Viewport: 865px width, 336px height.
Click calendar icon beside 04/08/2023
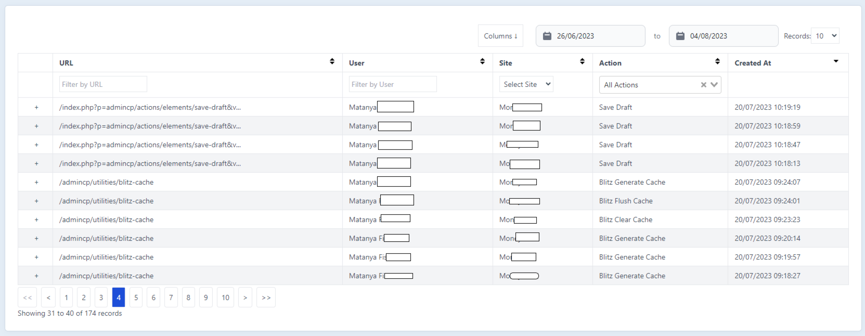680,36
